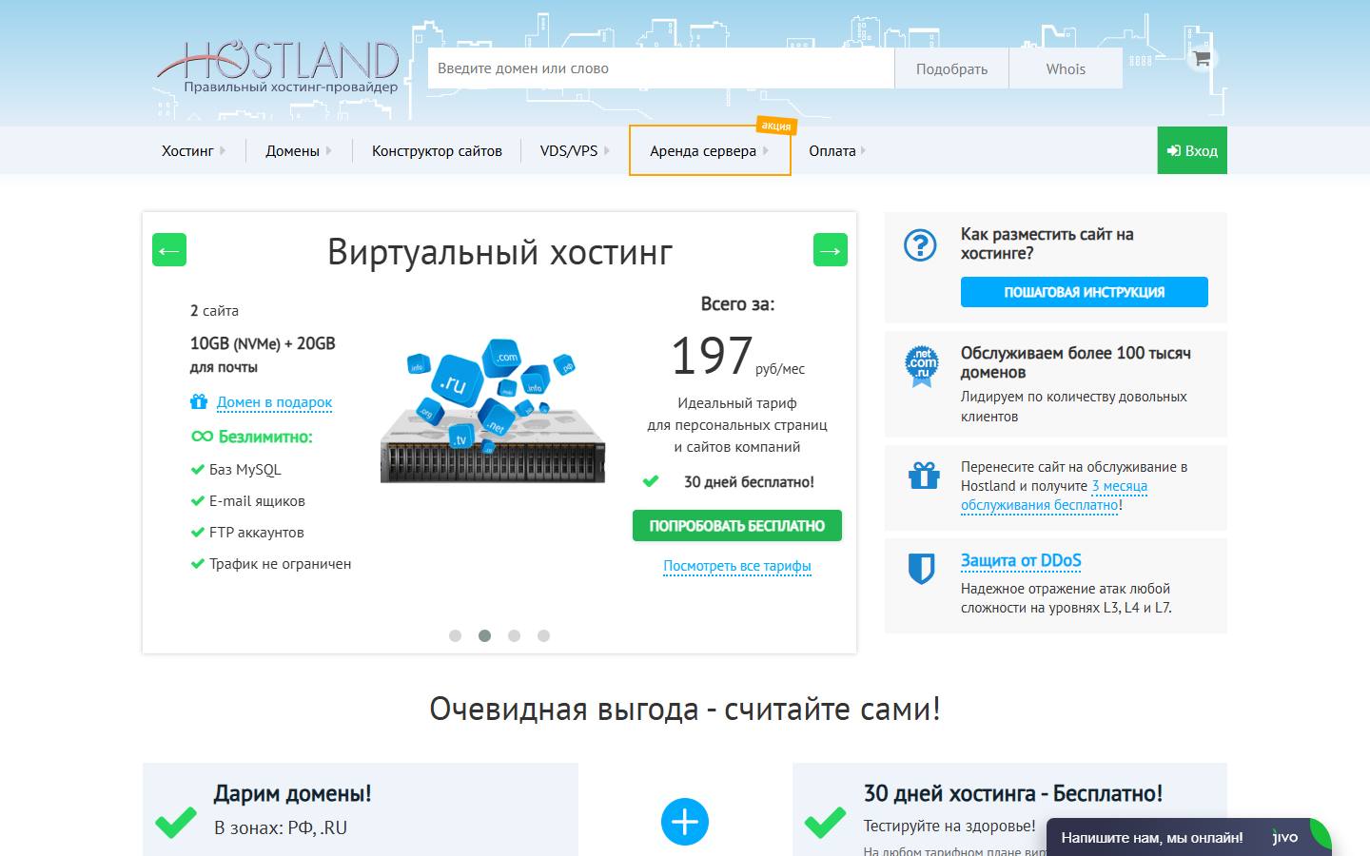Click the login arrow icon in Вход
The height and width of the screenshot is (856, 1370).
coord(1174,150)
